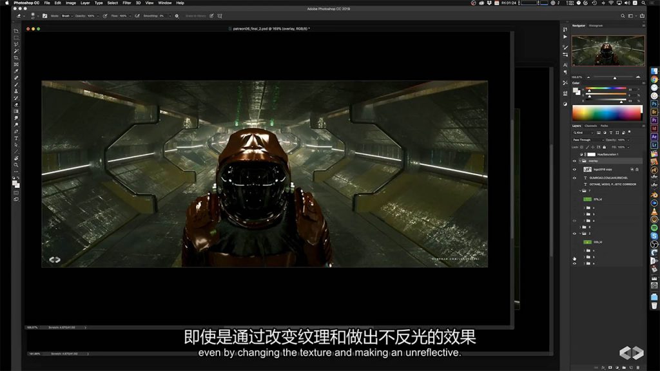Select the Eyedropper tool

16,71
